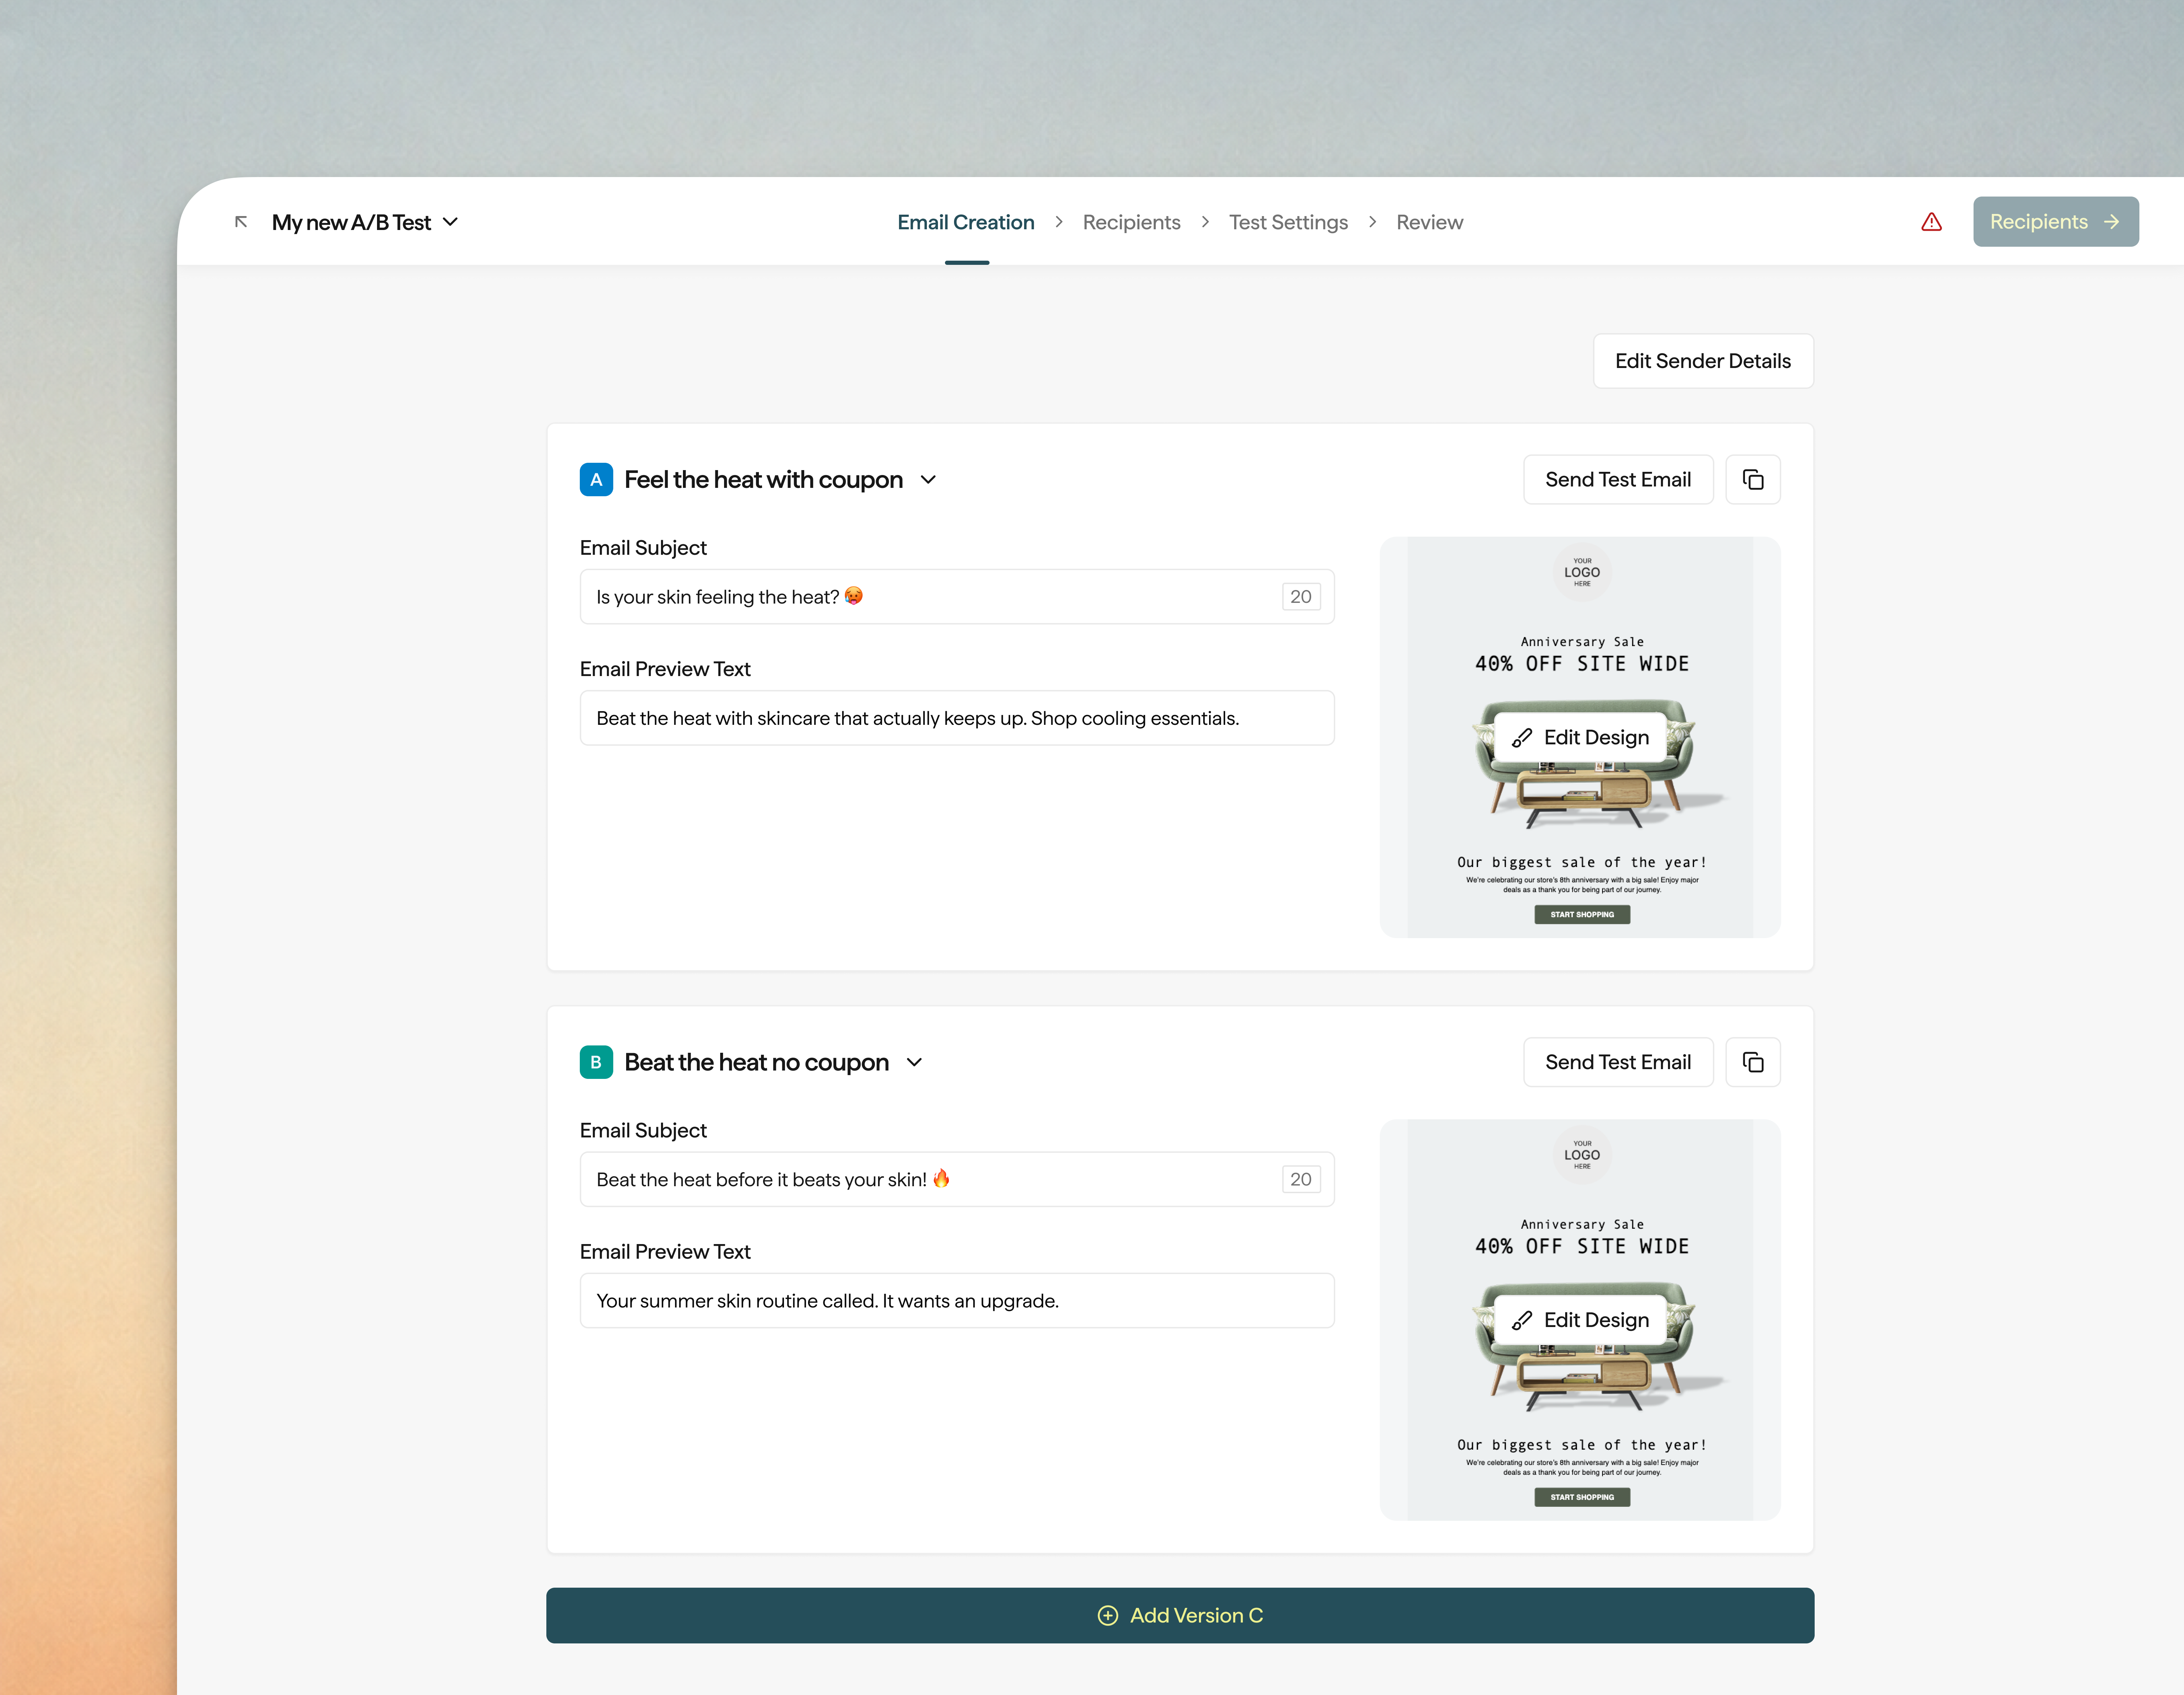Click Start Shopping in version A preview
This screenshot has height=1695, width=2184.
(x=1582, y=914)
